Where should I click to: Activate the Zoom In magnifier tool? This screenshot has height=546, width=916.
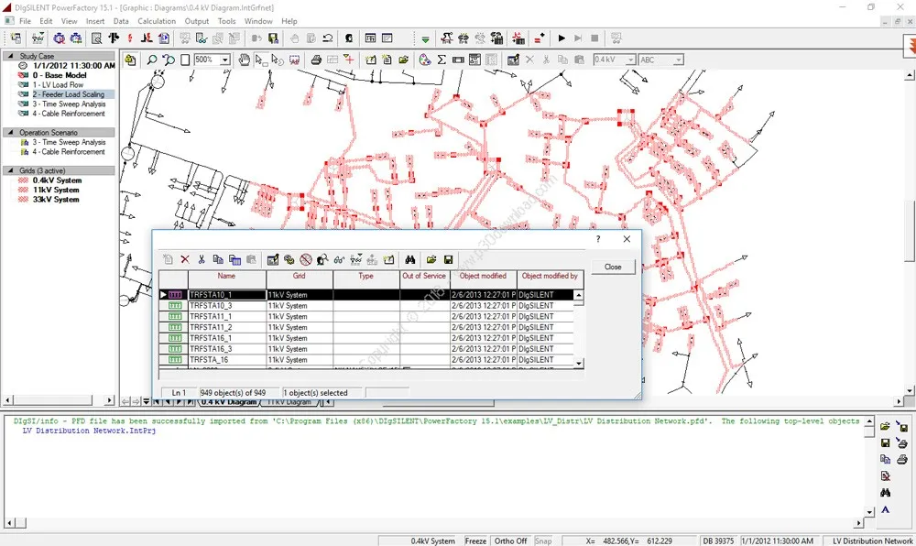coord(151,60)
